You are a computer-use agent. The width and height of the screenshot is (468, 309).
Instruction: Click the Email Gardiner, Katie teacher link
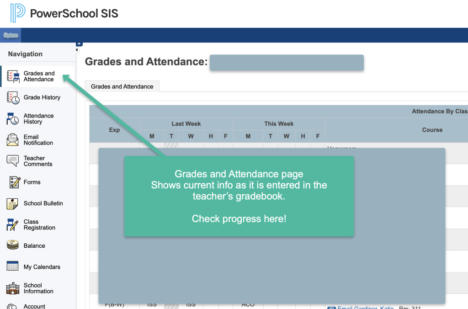[365, 308]
